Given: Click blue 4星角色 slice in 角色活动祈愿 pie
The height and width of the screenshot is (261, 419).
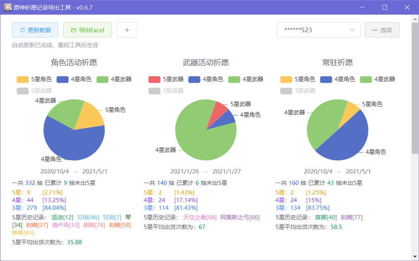Looking at the screenshot, I should pyautogui.click(x=75, y=143).
